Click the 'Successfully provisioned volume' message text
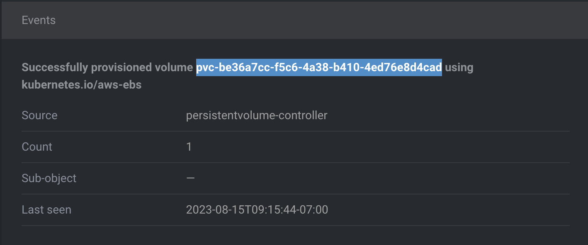The width and height of the screenshot is (588, 245). 107,67
